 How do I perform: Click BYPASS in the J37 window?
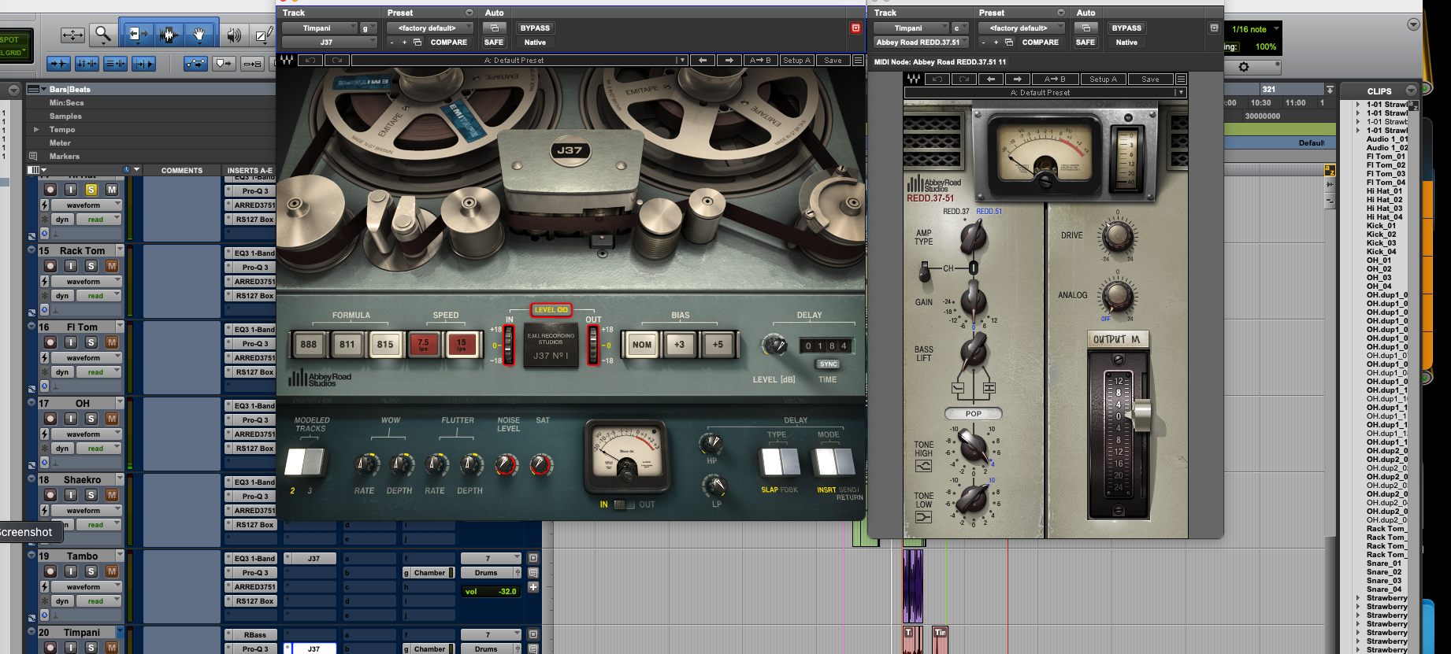tap(535, 28)
